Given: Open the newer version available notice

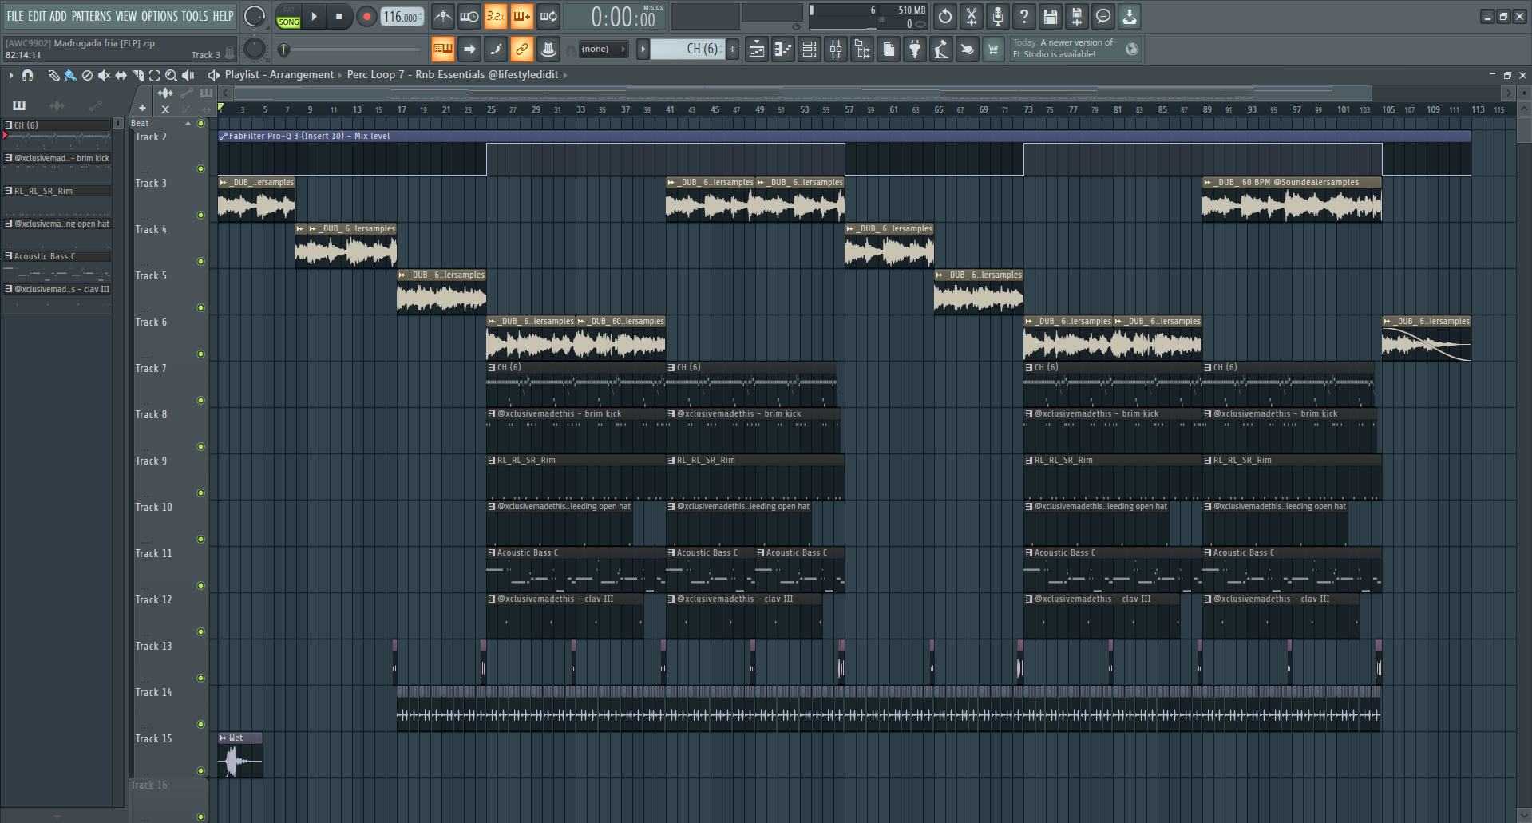Looking at the screenshot, I should pyautogui.click(x=1075, y=49).
